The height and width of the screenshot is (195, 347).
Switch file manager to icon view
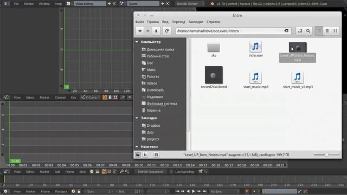pos(319,31)
